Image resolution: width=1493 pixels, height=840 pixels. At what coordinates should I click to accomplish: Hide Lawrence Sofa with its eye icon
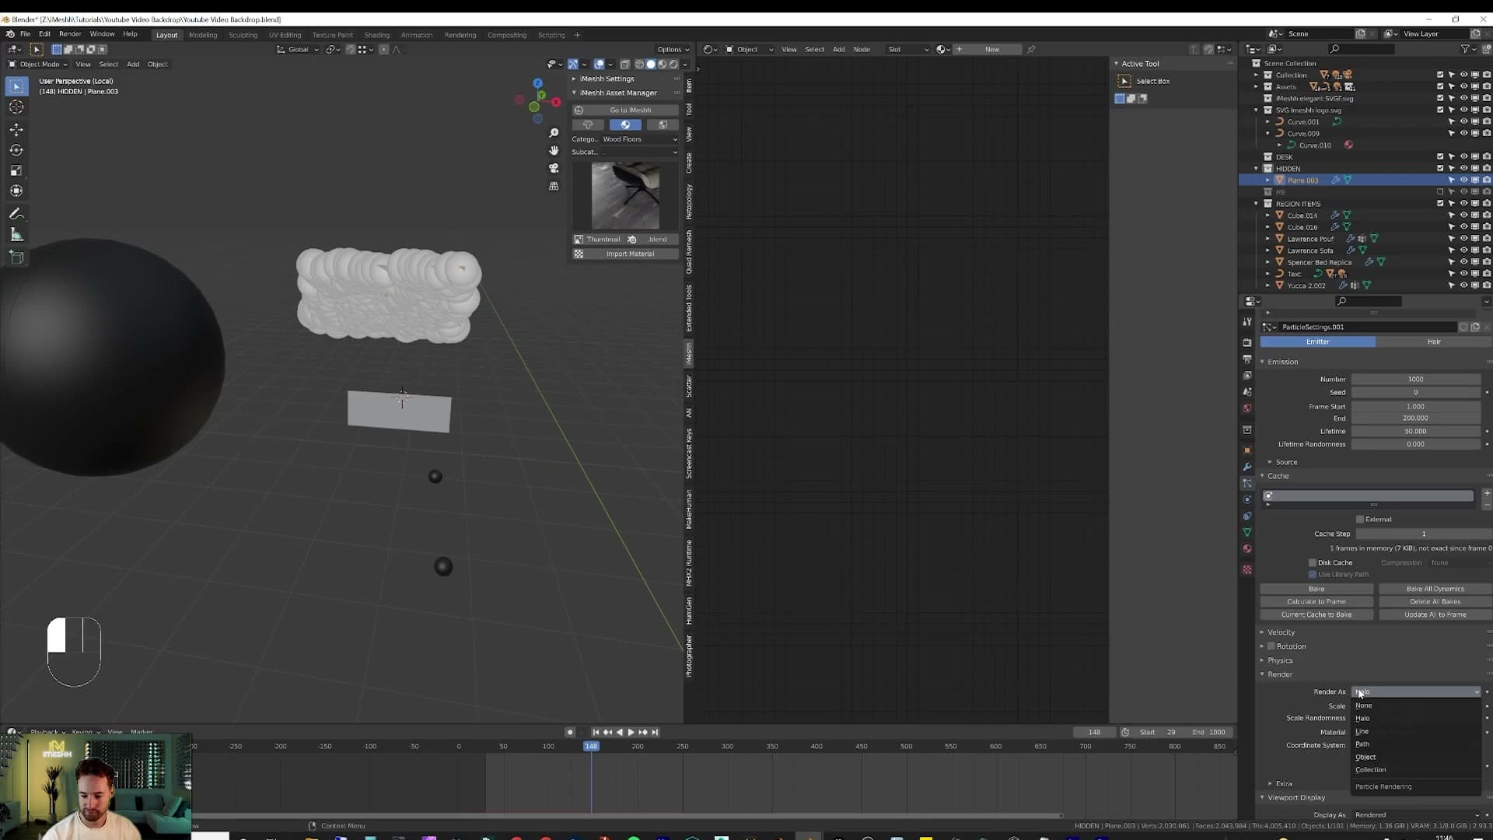pos(1463,250)
